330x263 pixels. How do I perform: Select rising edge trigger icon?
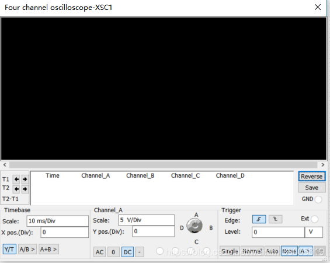point(259,219)
